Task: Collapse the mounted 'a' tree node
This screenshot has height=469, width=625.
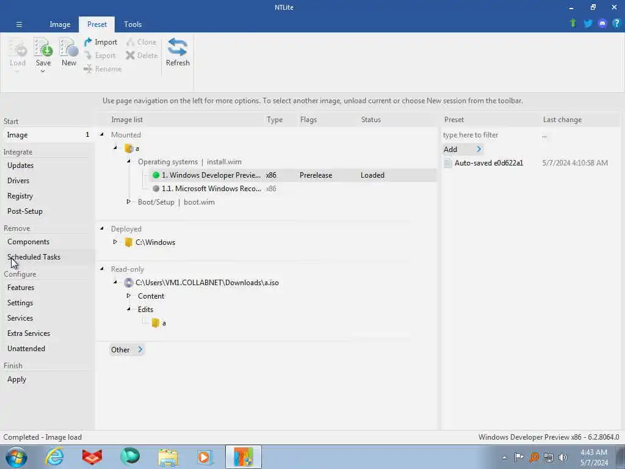Action: [x=115, y=148]
